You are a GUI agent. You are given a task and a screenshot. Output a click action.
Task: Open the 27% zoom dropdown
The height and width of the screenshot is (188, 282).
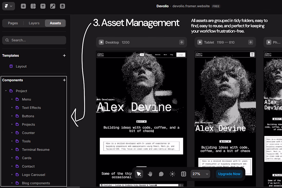click(x=200, y=174)
